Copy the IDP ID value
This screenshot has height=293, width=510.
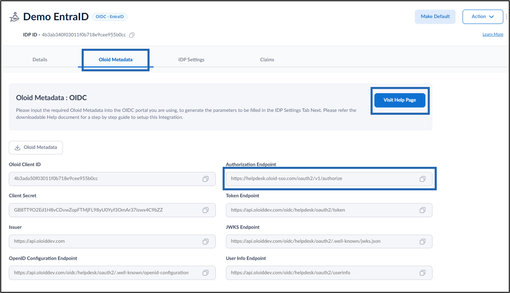pos(132,35)
